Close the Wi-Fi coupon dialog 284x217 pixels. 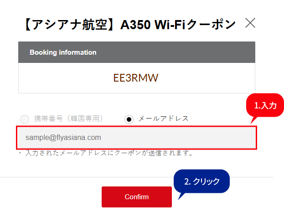coord(250,23)
